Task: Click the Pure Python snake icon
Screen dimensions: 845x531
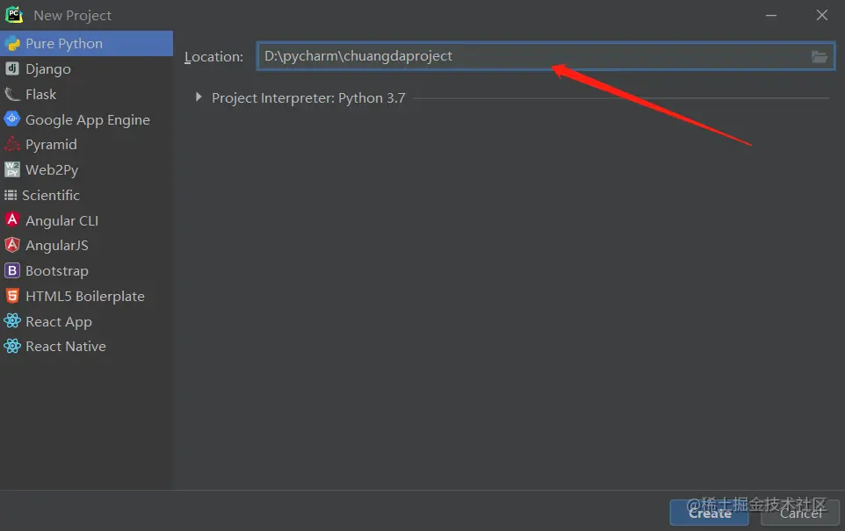Action: coord(12,44)
